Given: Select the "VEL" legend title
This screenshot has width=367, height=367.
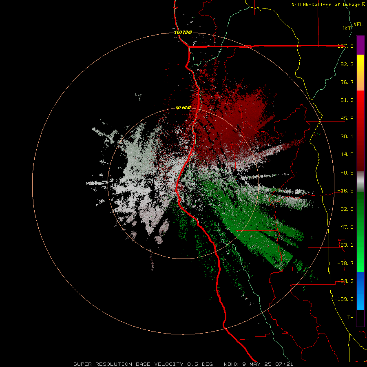Looking at the screenshot, I should 358,24.
